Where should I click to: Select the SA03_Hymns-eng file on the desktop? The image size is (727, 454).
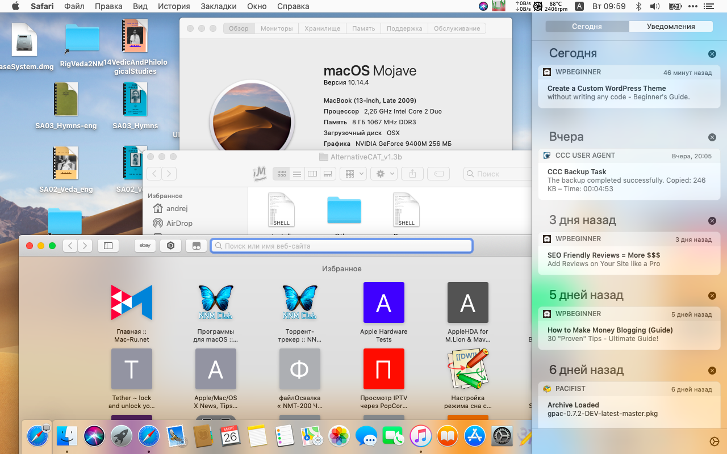(66, 106)
